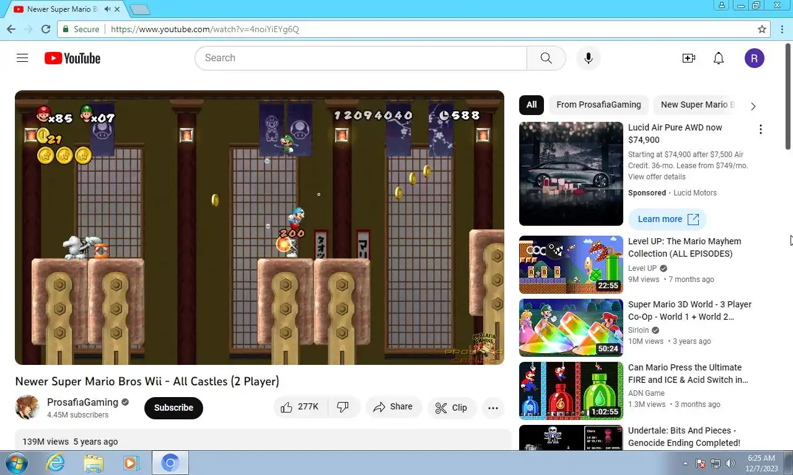This screenshot has height=475, width=793.
Task: Create a clip with the Clip button
Action: click(451, 408)
